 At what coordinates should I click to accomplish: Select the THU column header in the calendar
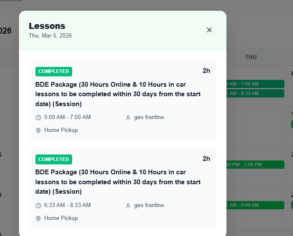coord(251,57)
